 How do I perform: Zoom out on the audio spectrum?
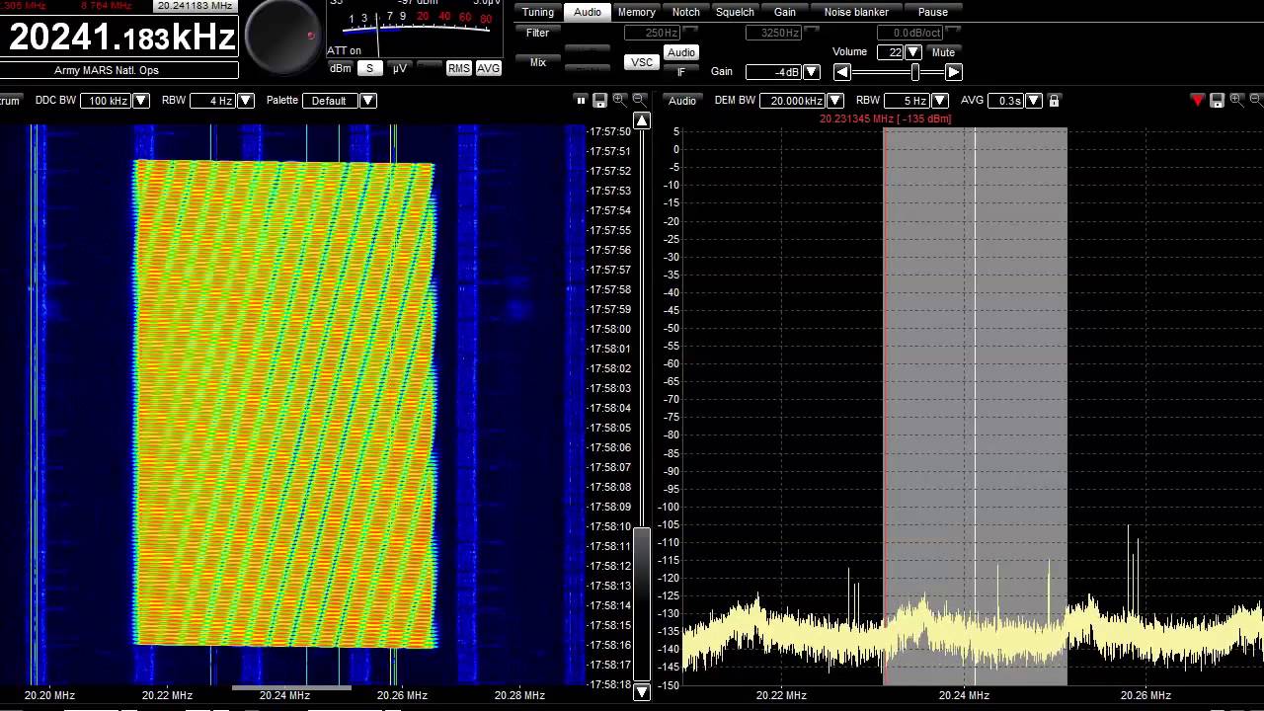1257,100
